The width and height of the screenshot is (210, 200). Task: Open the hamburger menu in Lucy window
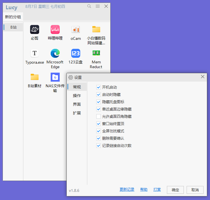click(98, 6)
